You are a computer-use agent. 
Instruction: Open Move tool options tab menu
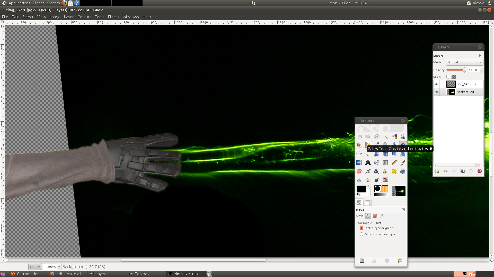[403, 210]
